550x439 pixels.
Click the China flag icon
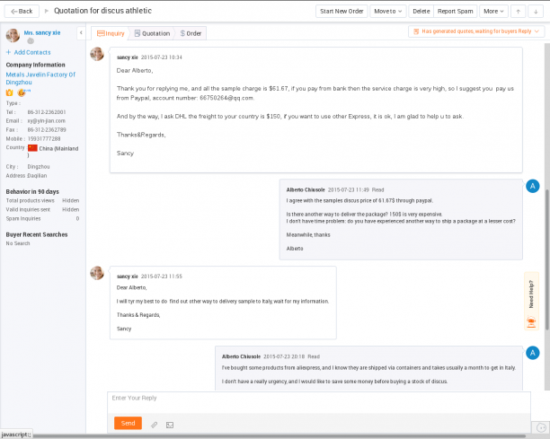coord(32,148)
